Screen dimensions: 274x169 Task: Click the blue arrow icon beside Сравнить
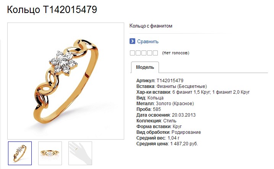click(x=132, y=41)
